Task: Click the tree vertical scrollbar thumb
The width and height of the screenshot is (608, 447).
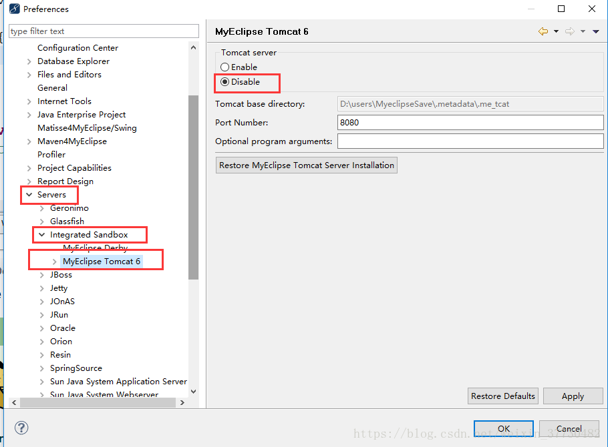Action: point(194,187)
